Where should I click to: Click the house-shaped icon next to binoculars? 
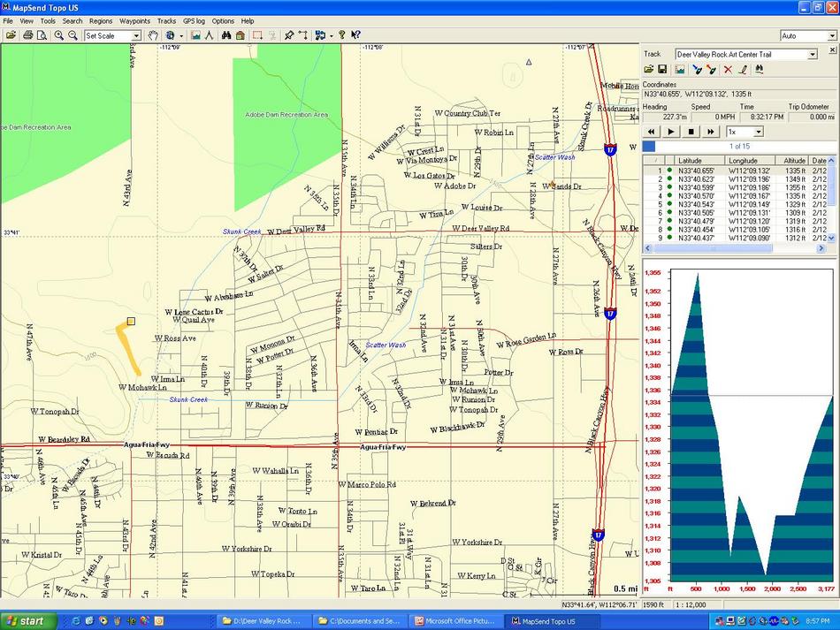(x=240, y=35)
